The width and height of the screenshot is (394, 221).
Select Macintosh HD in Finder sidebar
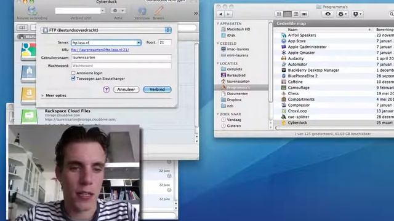pyautogui.click(x=238, y=29)
